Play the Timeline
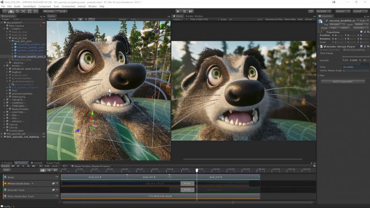The height and width of the screenshot is (208, 370). [x=23, y=166]
